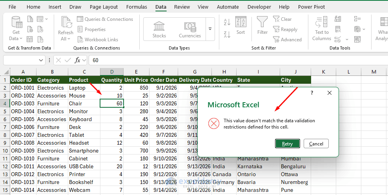The image size is (388, 195).
Task: Open Advanced filter options
Action: pyautogui.click(x=287, y=39)
